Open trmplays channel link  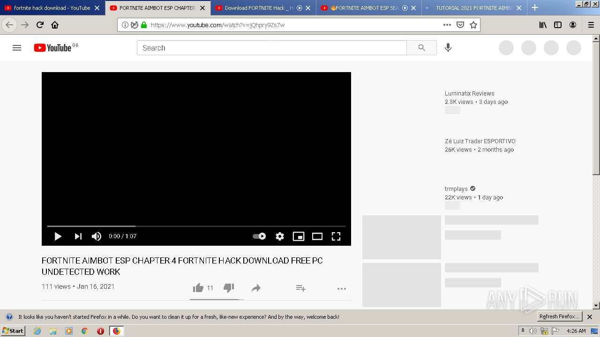coord(456,189)
